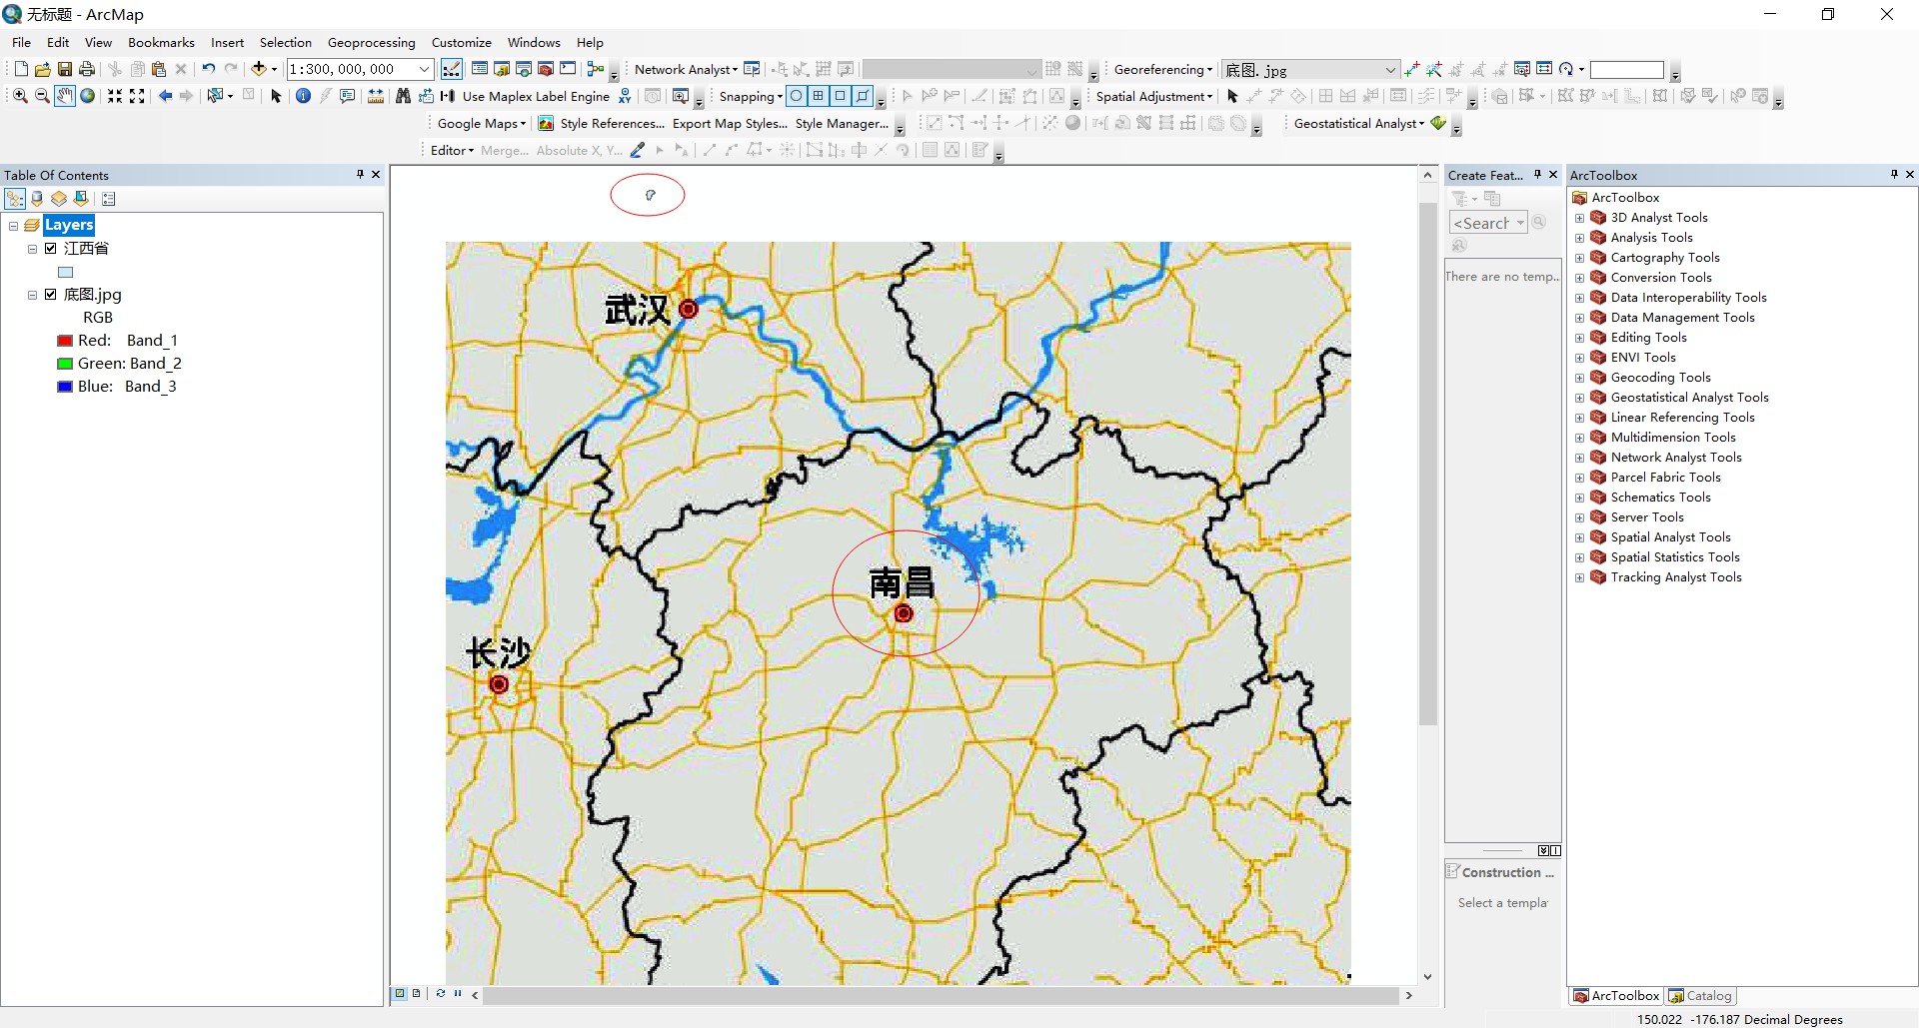Viewport: 1919px width, 1028px height.
Task: Toggle Edge Snapping button
Action: [863, 96]
